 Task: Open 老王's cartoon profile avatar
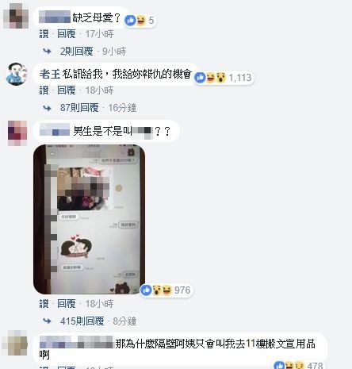pos(17,74)
